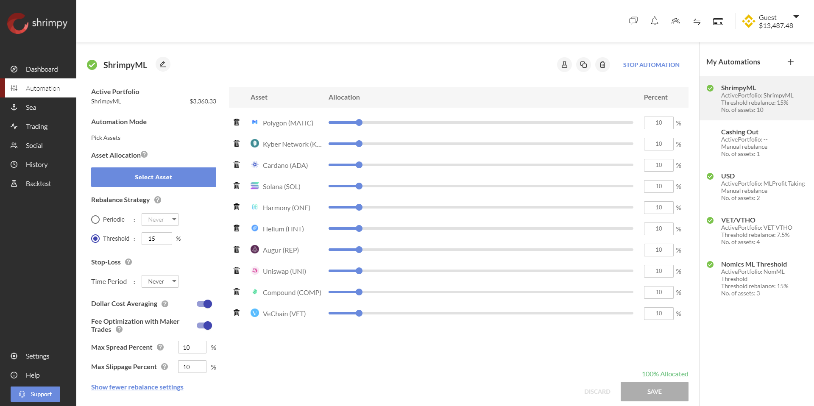Image resolution: width=814 pixels, height=406 pixels.
Task: Open Backtest in sidebar
Action: click(38, 184)
